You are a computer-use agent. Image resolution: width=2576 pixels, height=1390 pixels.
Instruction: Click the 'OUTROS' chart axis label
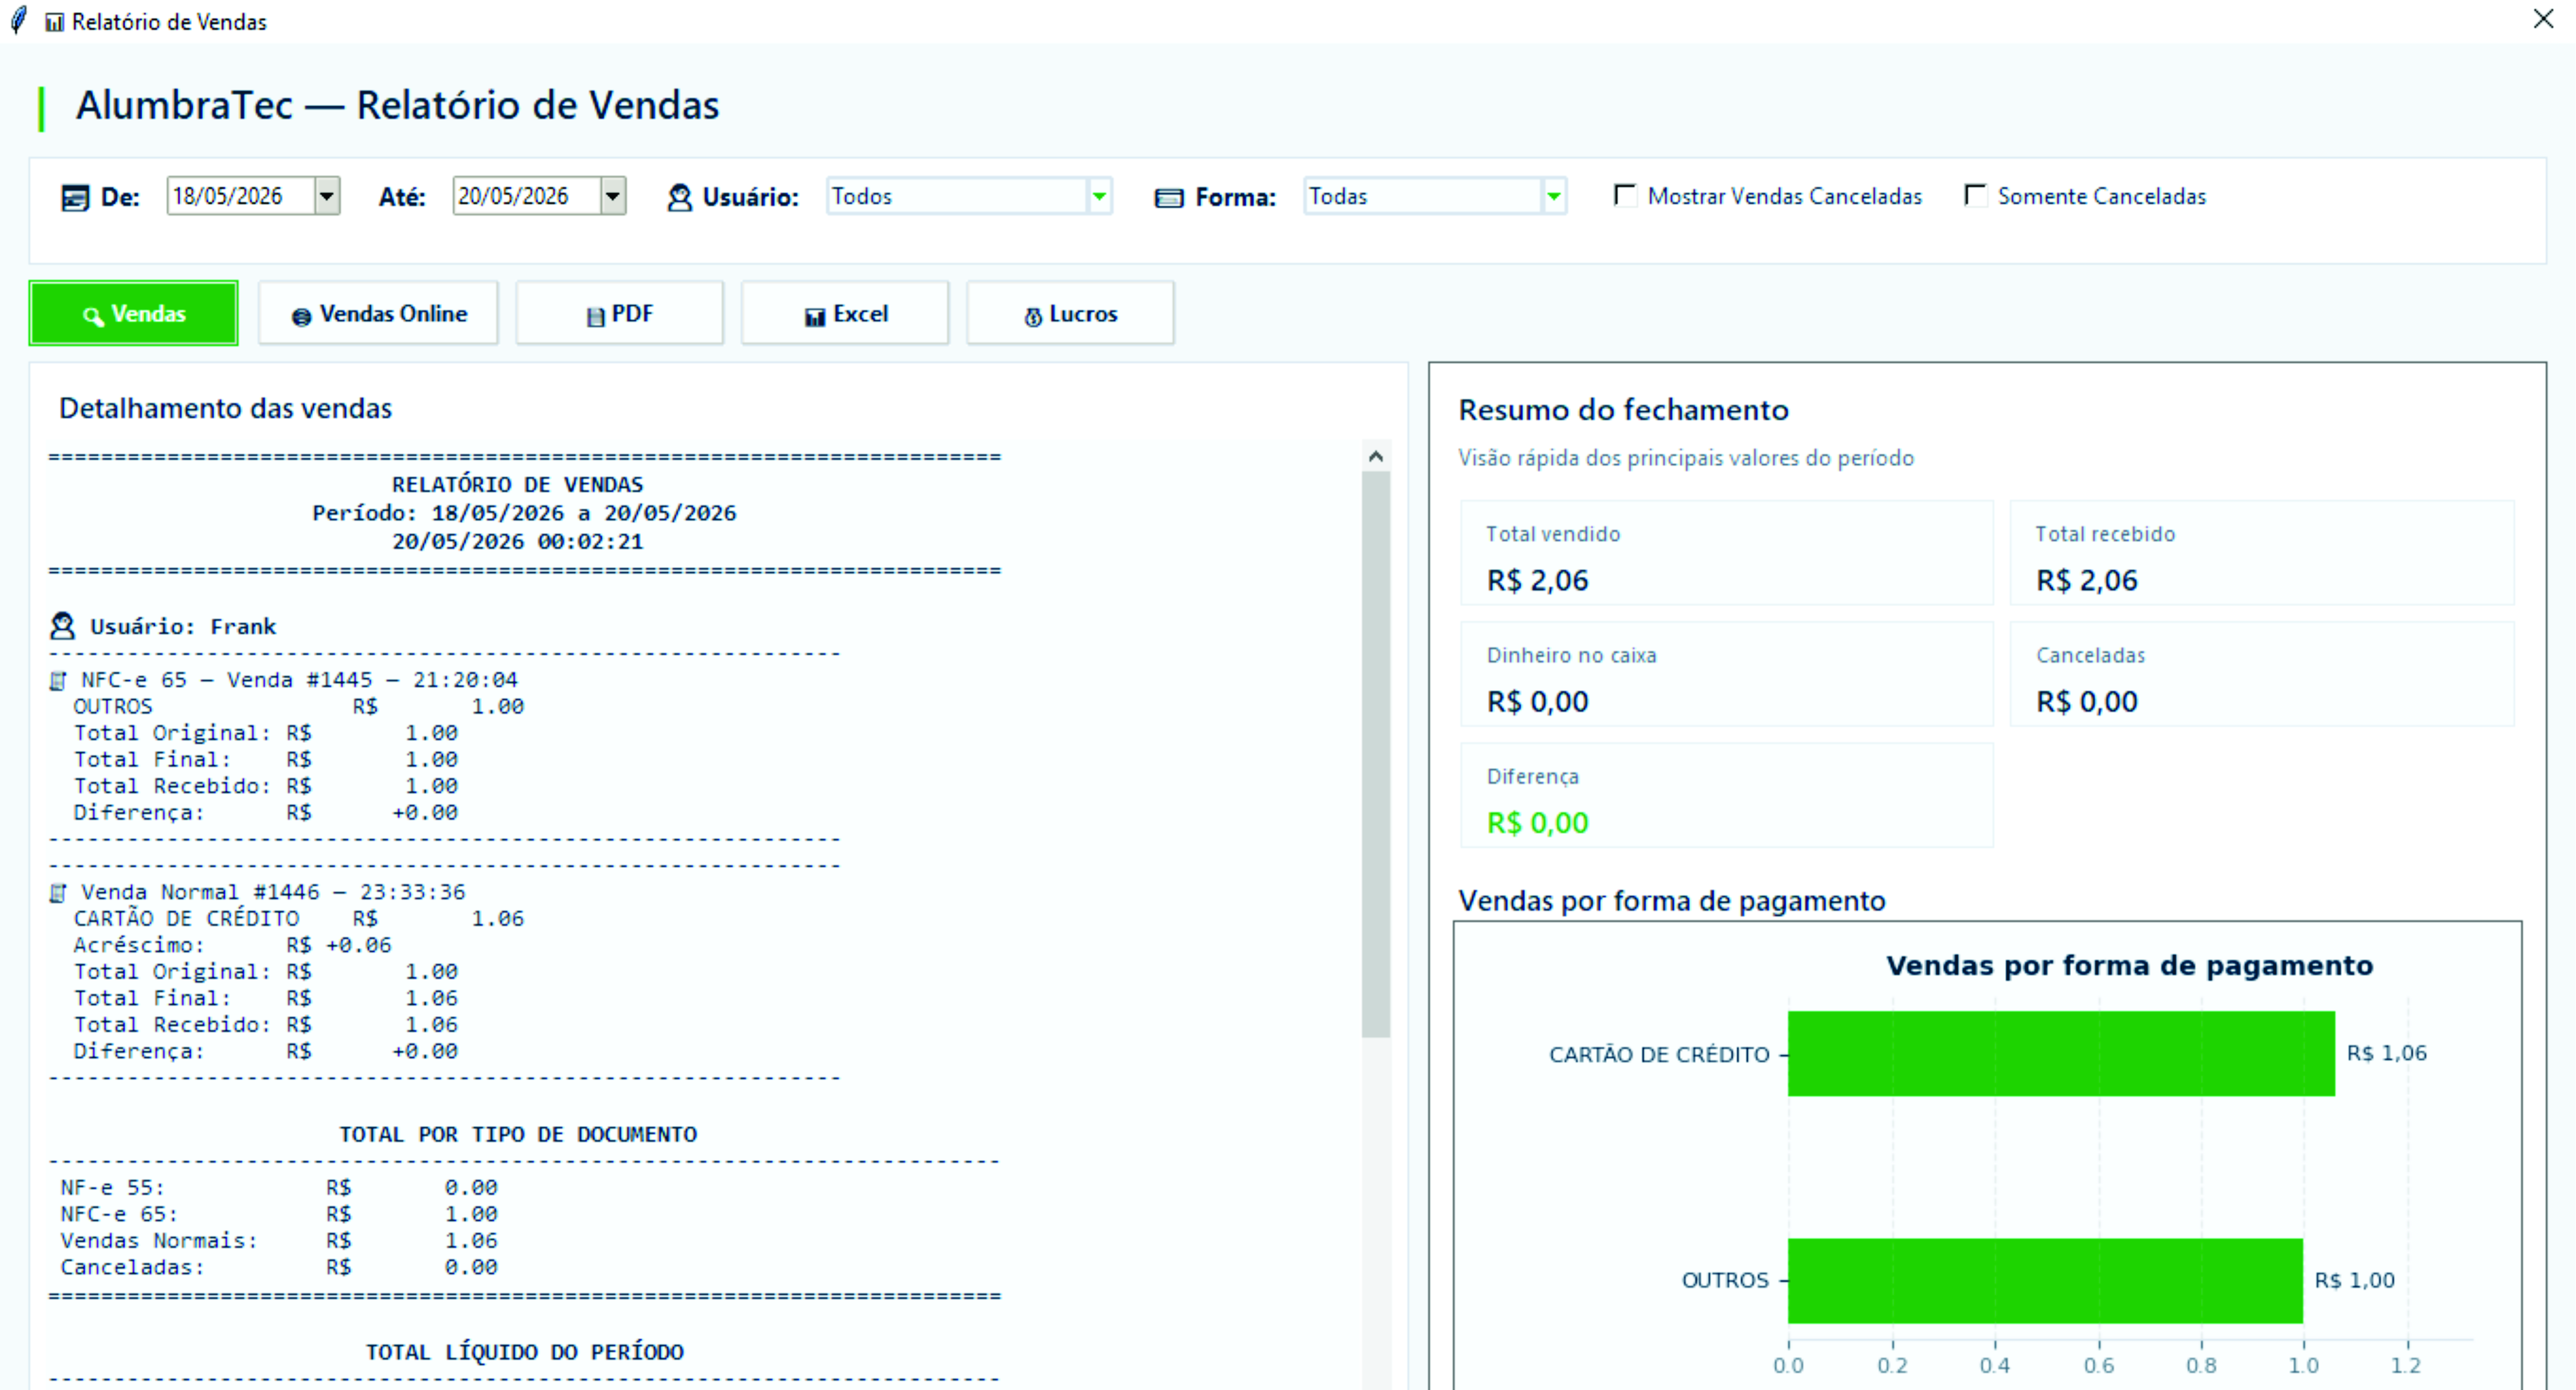coord(1725,1281)
